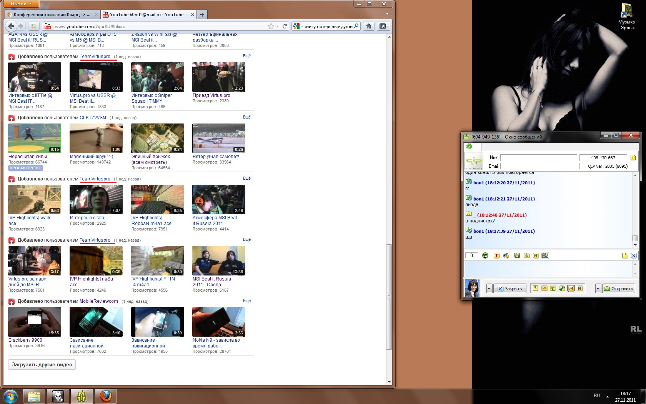This screenshot has width=646, height=404.
Task: Toggle the N button in QIP
Action: (x=580, y=288)
